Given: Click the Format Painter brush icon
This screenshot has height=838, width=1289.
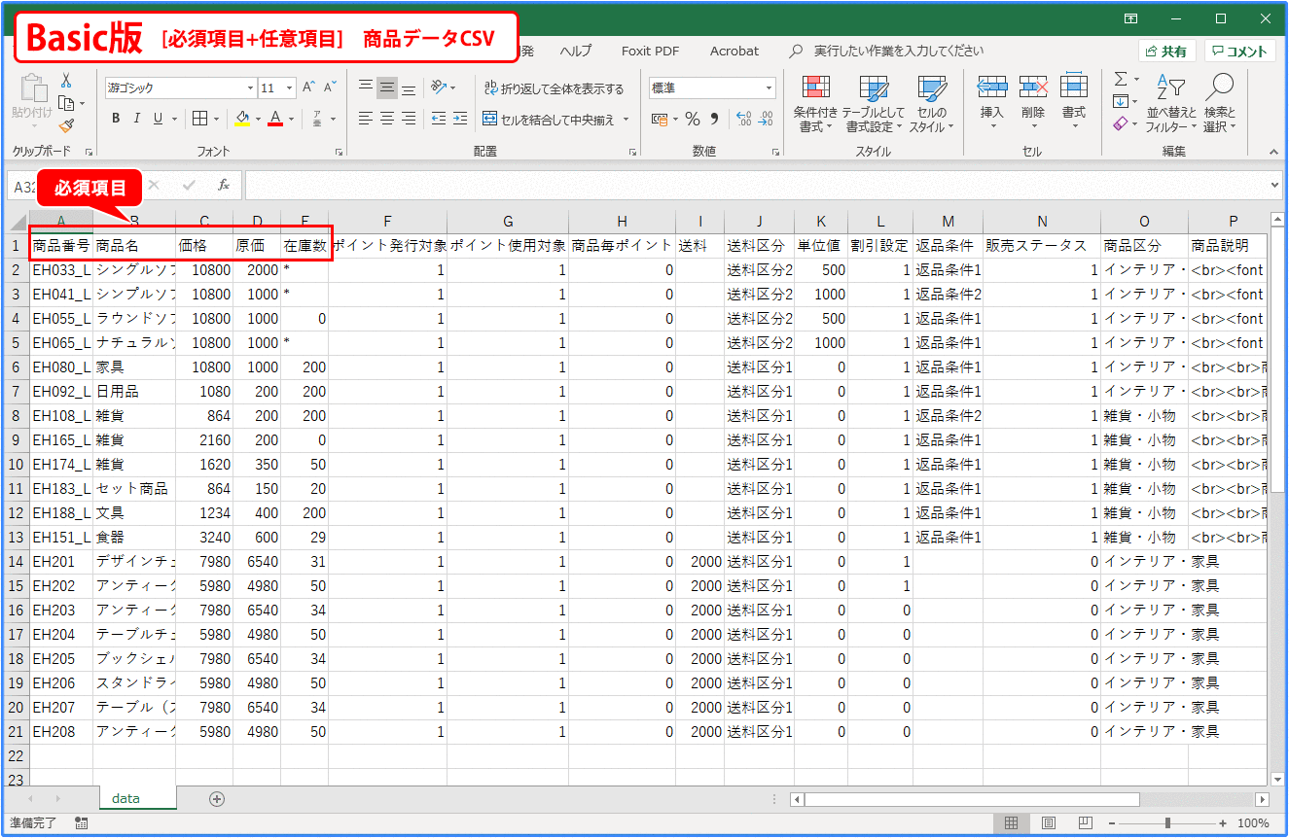Looking at the screenshot, I should point(66,125).
